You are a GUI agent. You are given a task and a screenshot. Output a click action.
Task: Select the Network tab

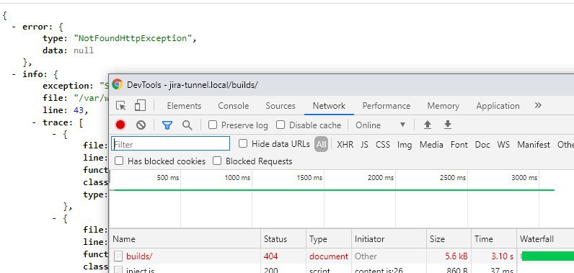329,106
